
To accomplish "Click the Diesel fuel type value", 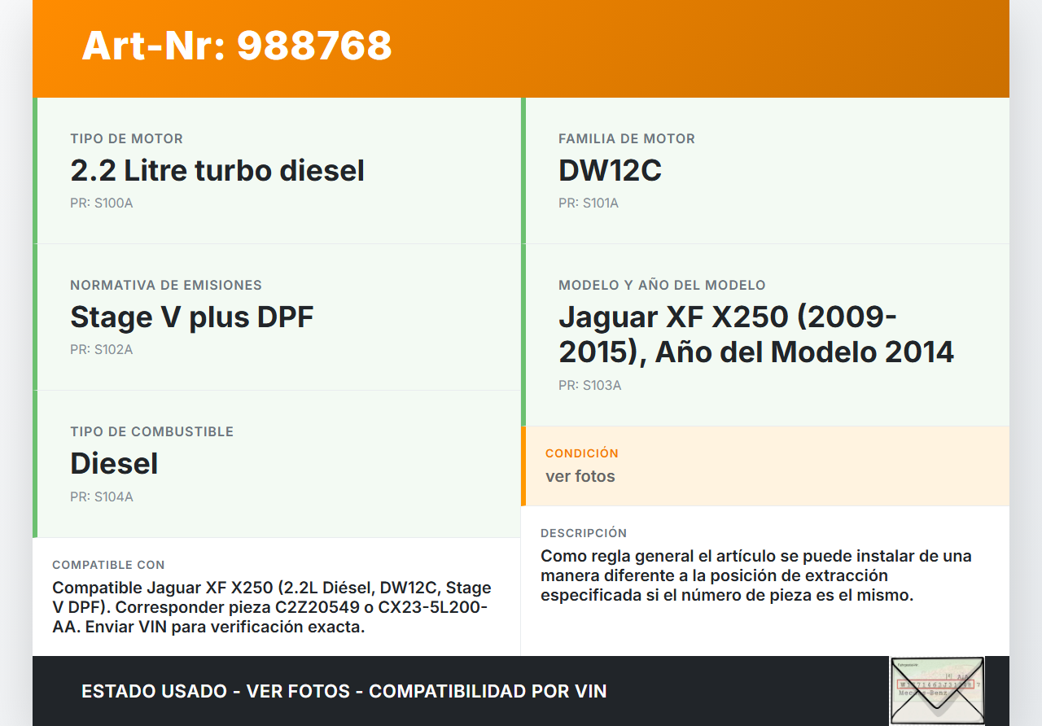I will 114,464.
